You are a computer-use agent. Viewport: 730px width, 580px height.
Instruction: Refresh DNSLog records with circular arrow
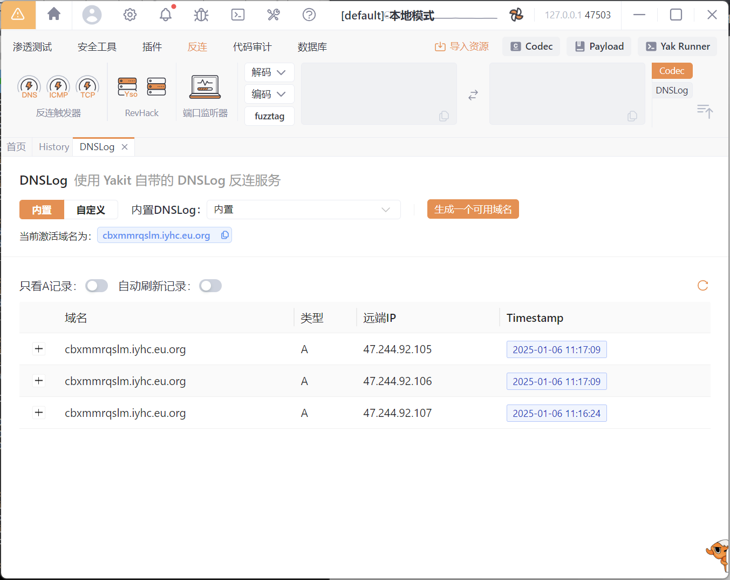702,286
